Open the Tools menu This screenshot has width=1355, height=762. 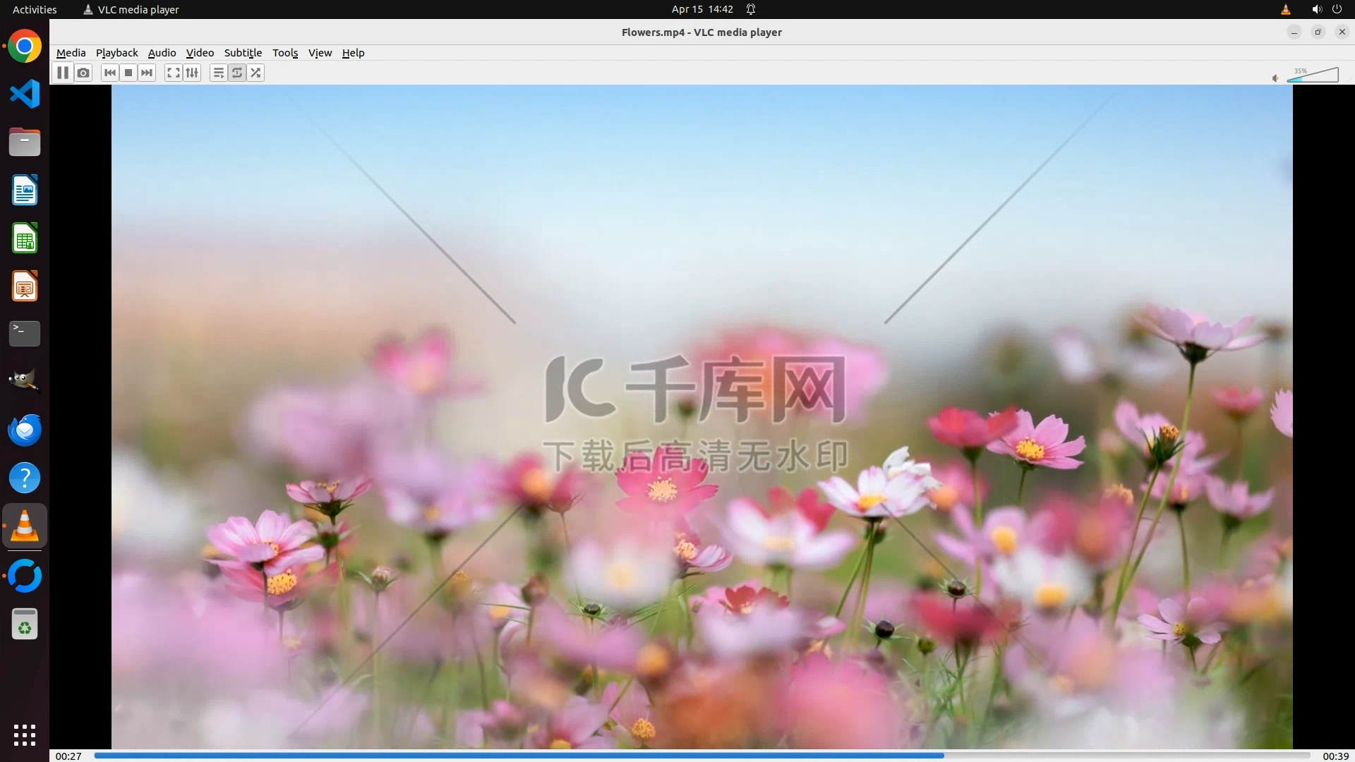tap(285, 53)
